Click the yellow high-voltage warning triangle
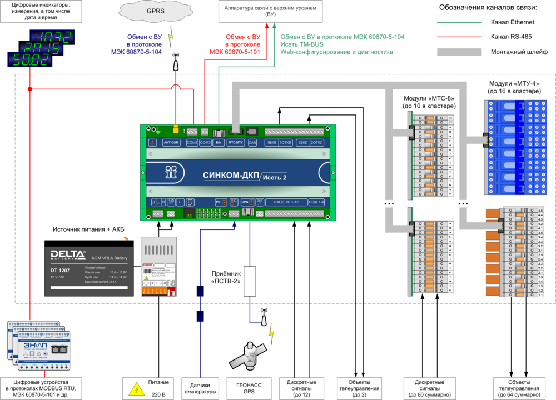556x400 pixels. click(x=134, y=388)
